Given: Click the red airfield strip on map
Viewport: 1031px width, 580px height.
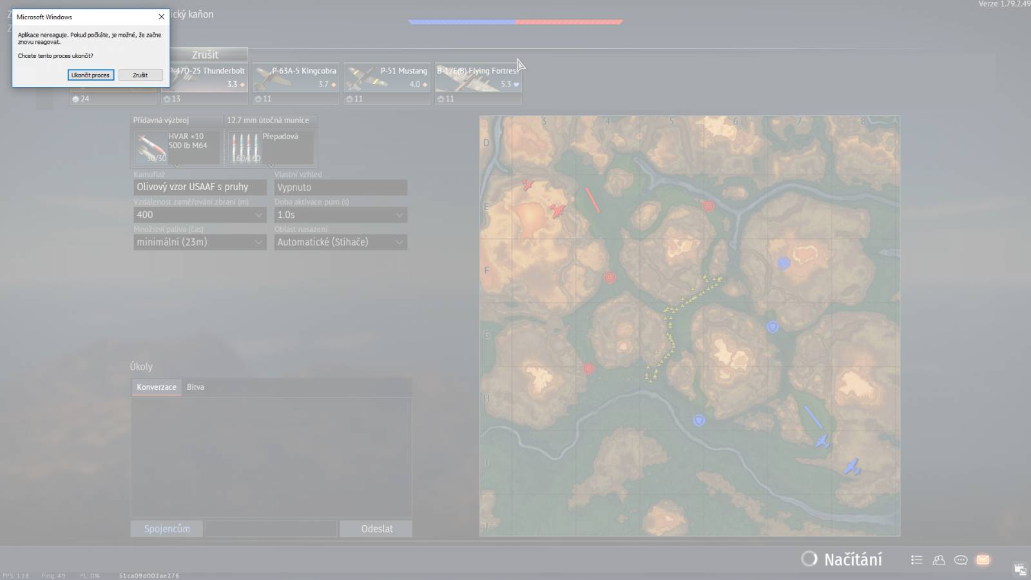Looking at the screenshot, I should (593, 200).
